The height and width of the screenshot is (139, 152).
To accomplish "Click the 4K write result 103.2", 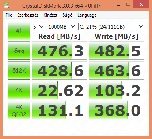I will pyautogui.click(x=117, y=90).
